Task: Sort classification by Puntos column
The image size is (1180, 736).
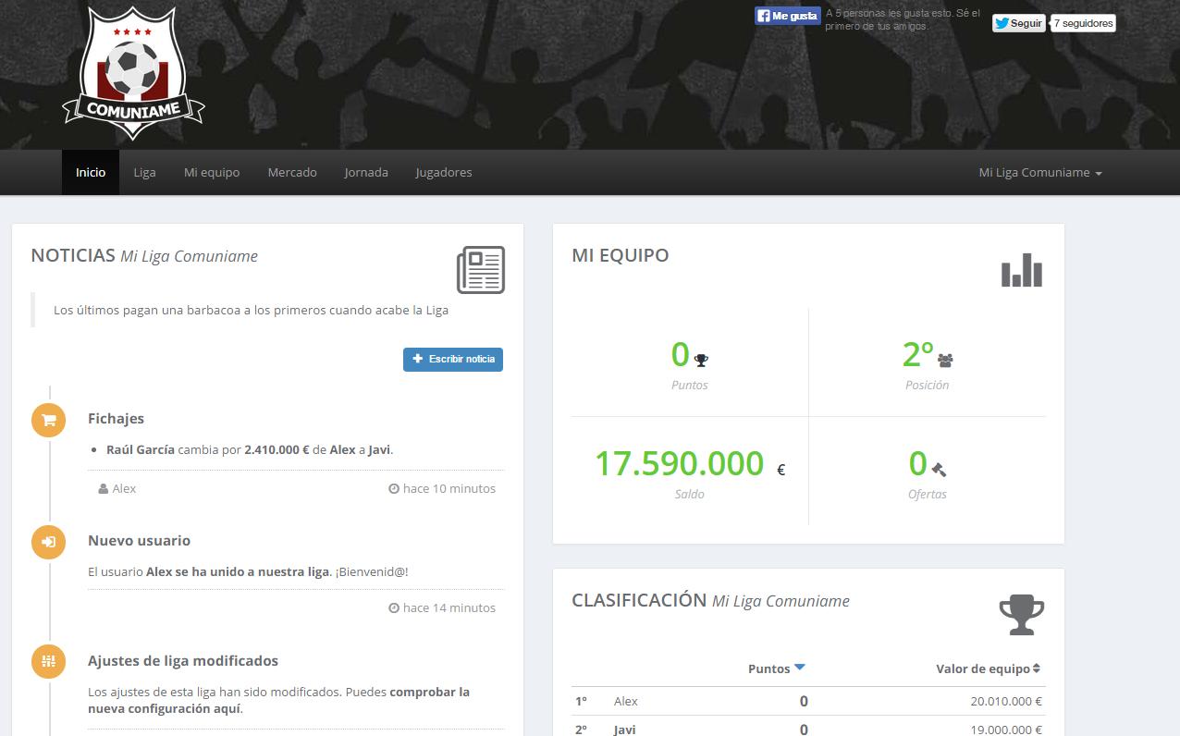Action: [x=776, y=669]
